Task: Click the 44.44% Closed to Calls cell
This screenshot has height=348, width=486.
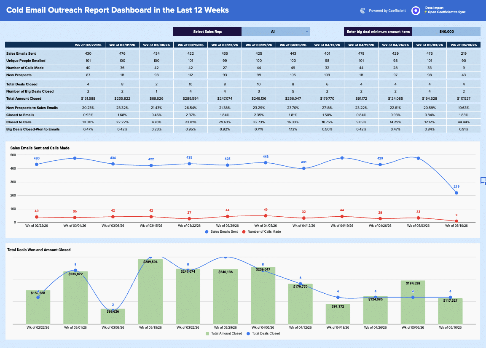Action: pos(464,122)
